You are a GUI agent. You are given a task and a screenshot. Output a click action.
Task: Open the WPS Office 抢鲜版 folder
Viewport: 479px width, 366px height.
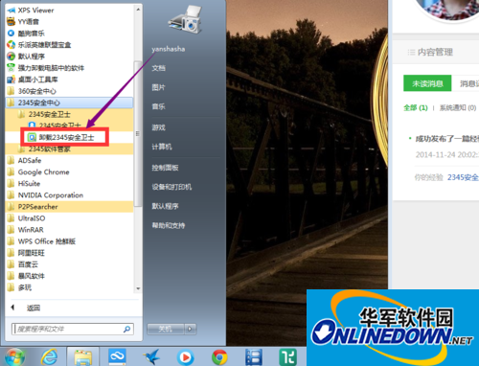pos(69,241)
